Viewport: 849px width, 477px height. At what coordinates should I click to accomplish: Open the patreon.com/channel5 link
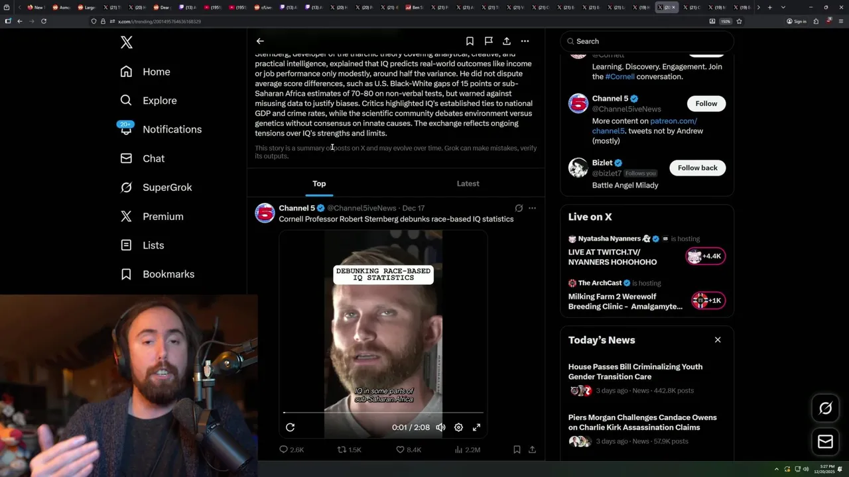click(645, 126)
